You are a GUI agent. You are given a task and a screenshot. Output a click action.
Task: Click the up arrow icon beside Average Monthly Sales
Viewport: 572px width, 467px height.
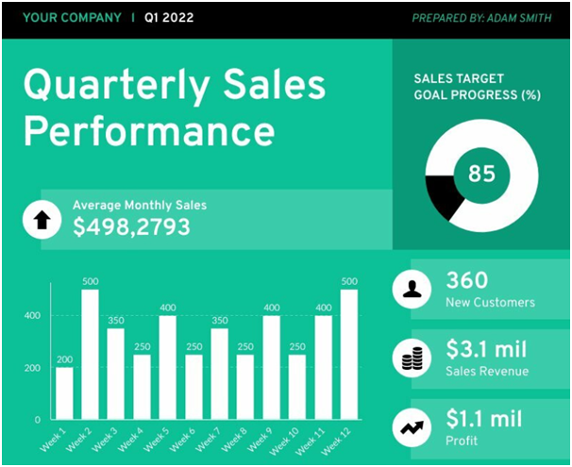pyautogui.click(x=42, y=220)
